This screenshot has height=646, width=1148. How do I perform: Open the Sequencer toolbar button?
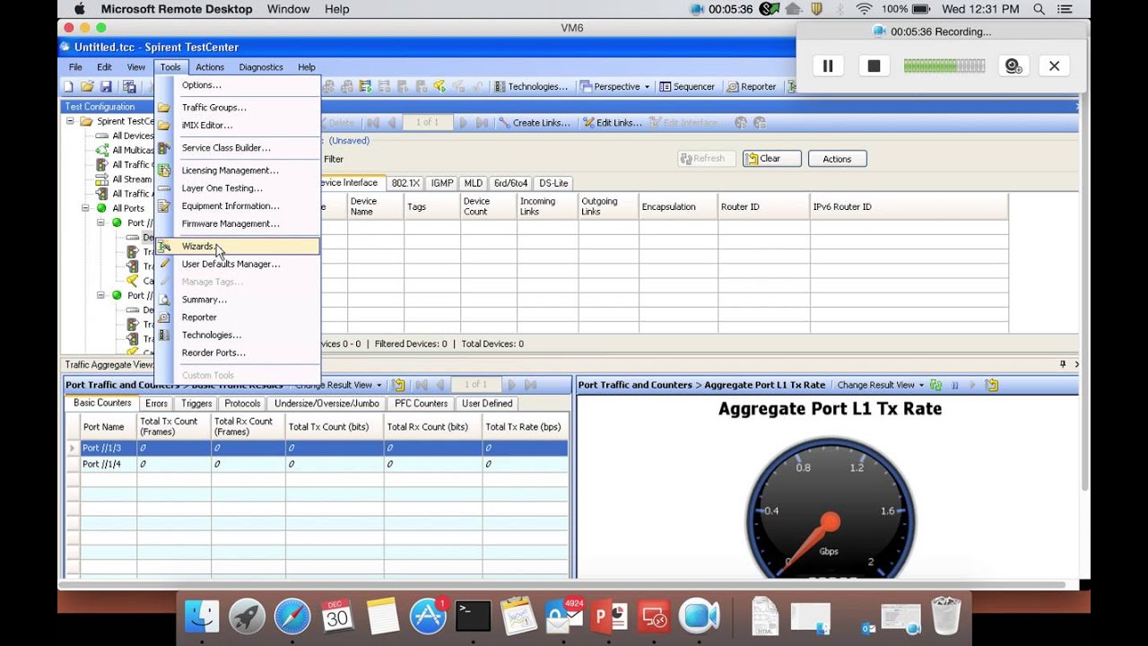(687, 87)
